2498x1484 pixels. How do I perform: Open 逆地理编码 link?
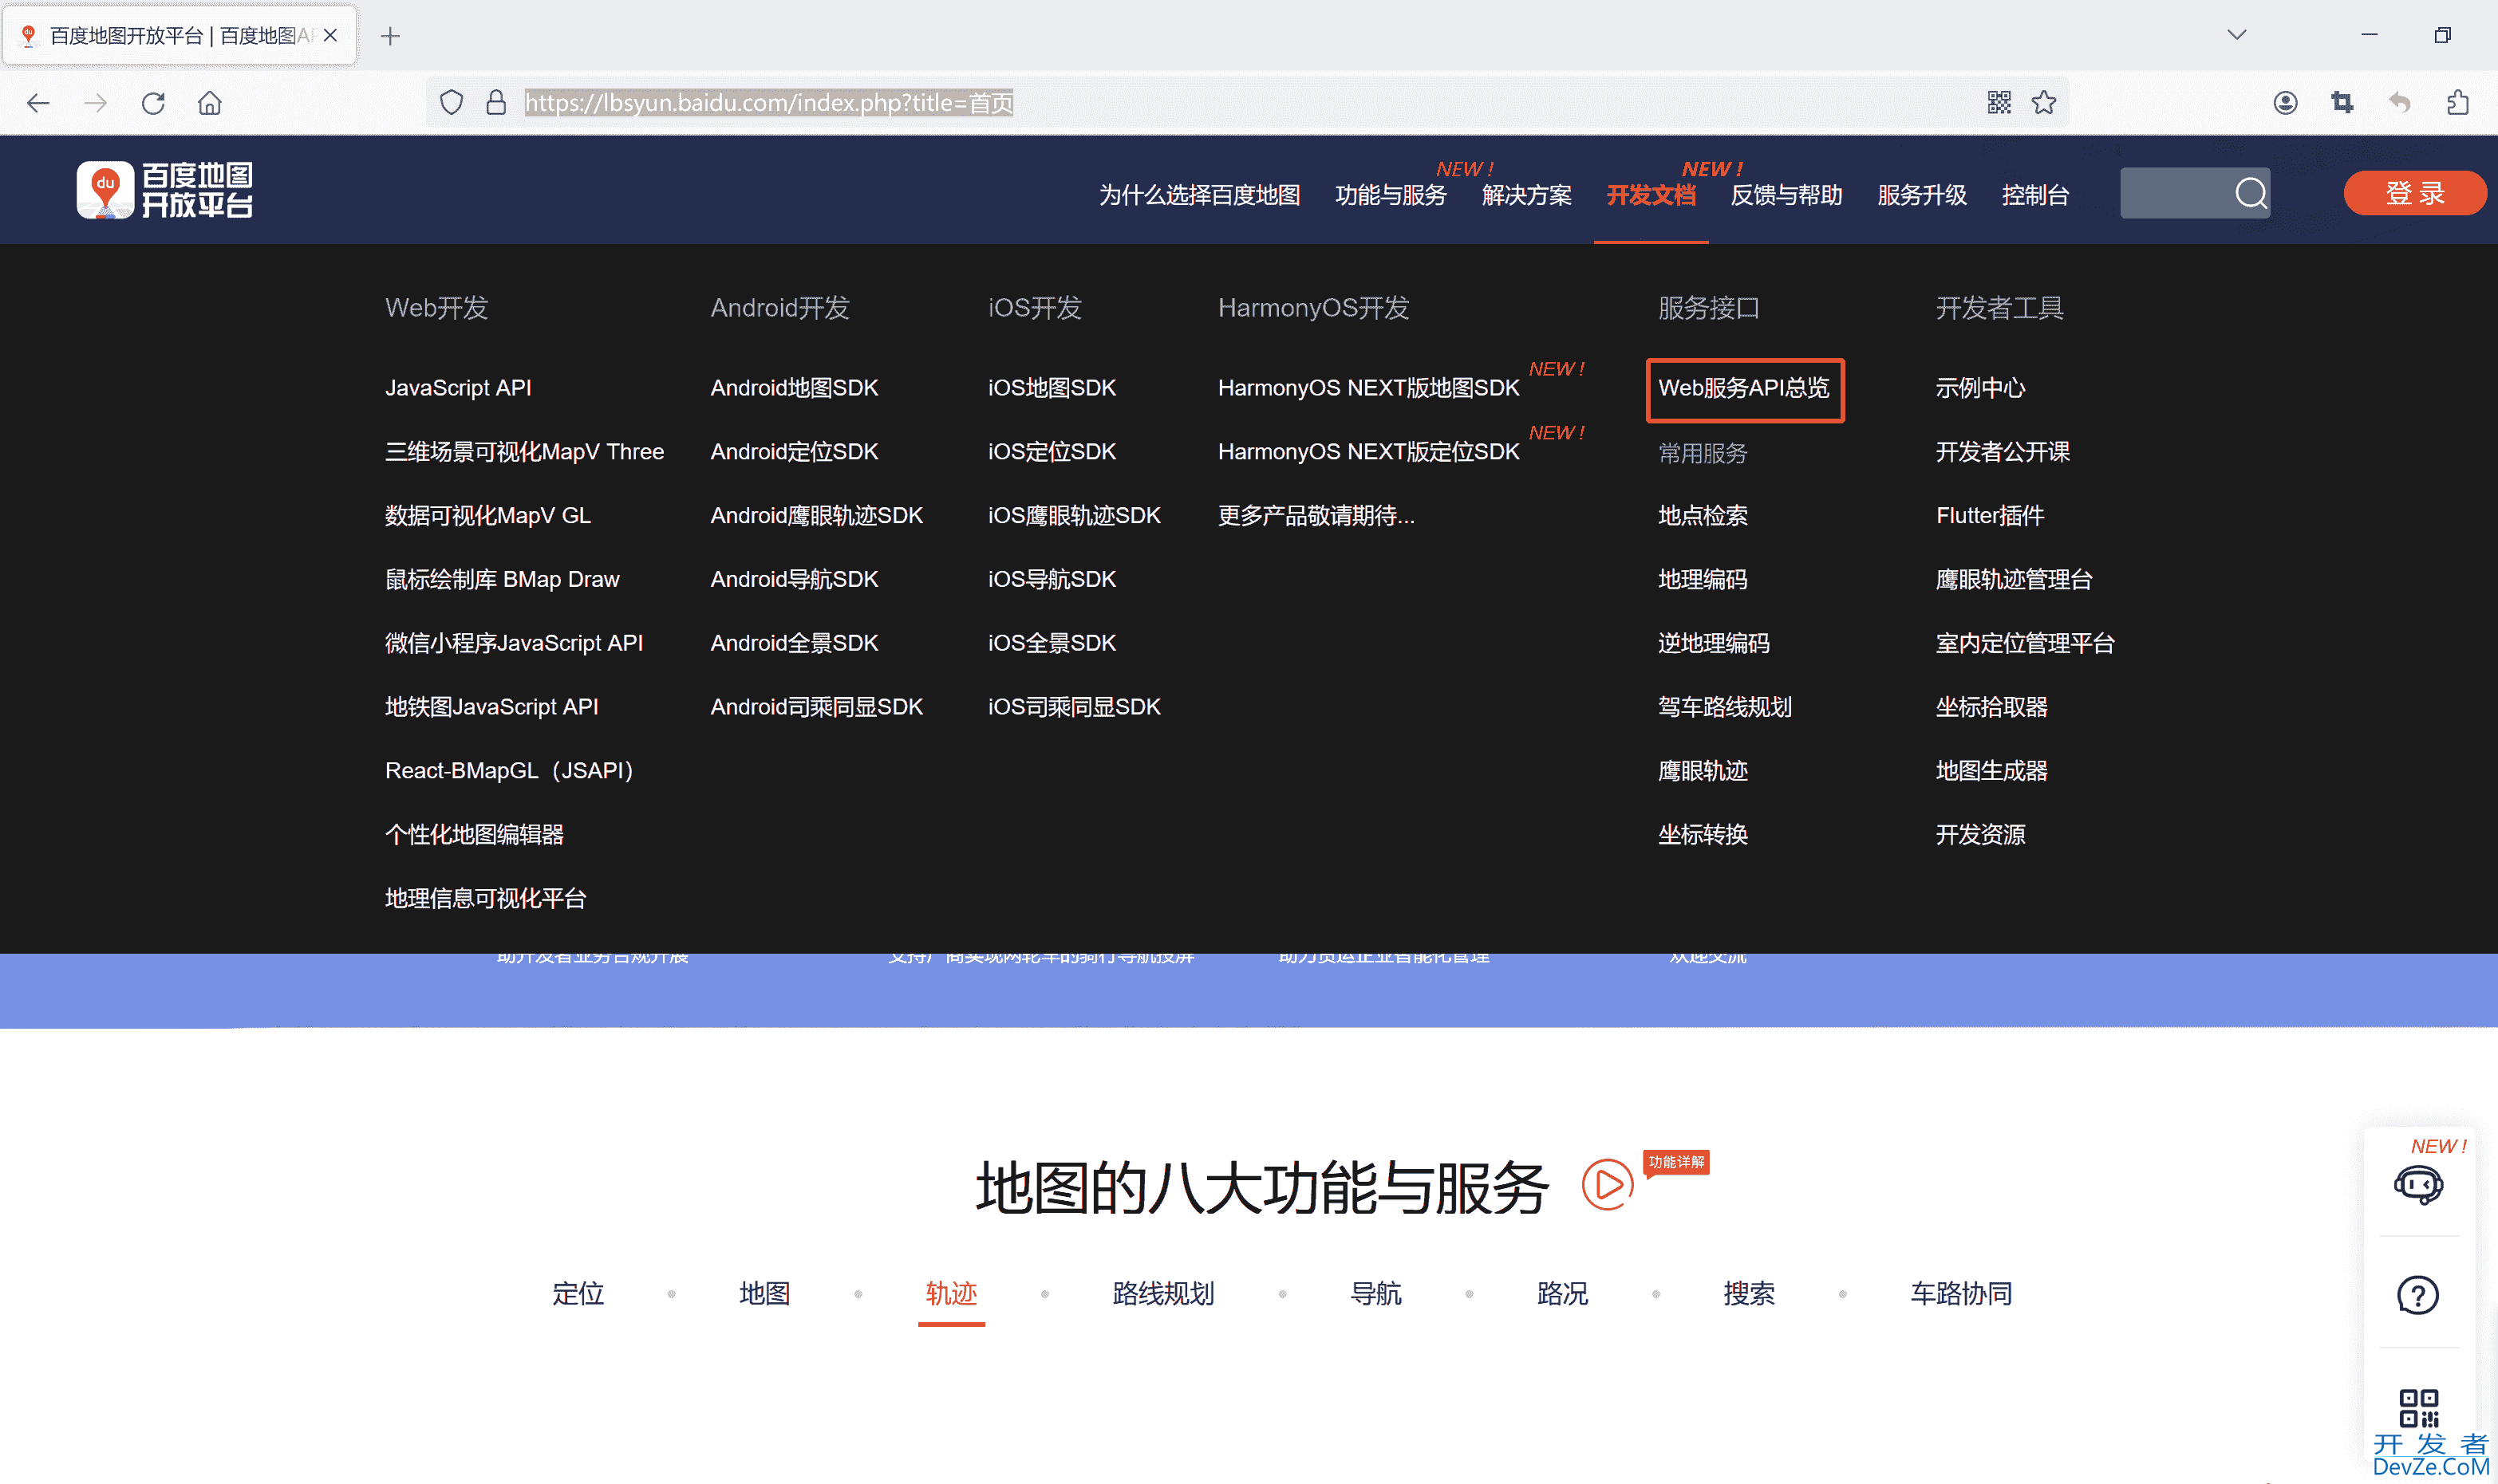[1714, 644]
